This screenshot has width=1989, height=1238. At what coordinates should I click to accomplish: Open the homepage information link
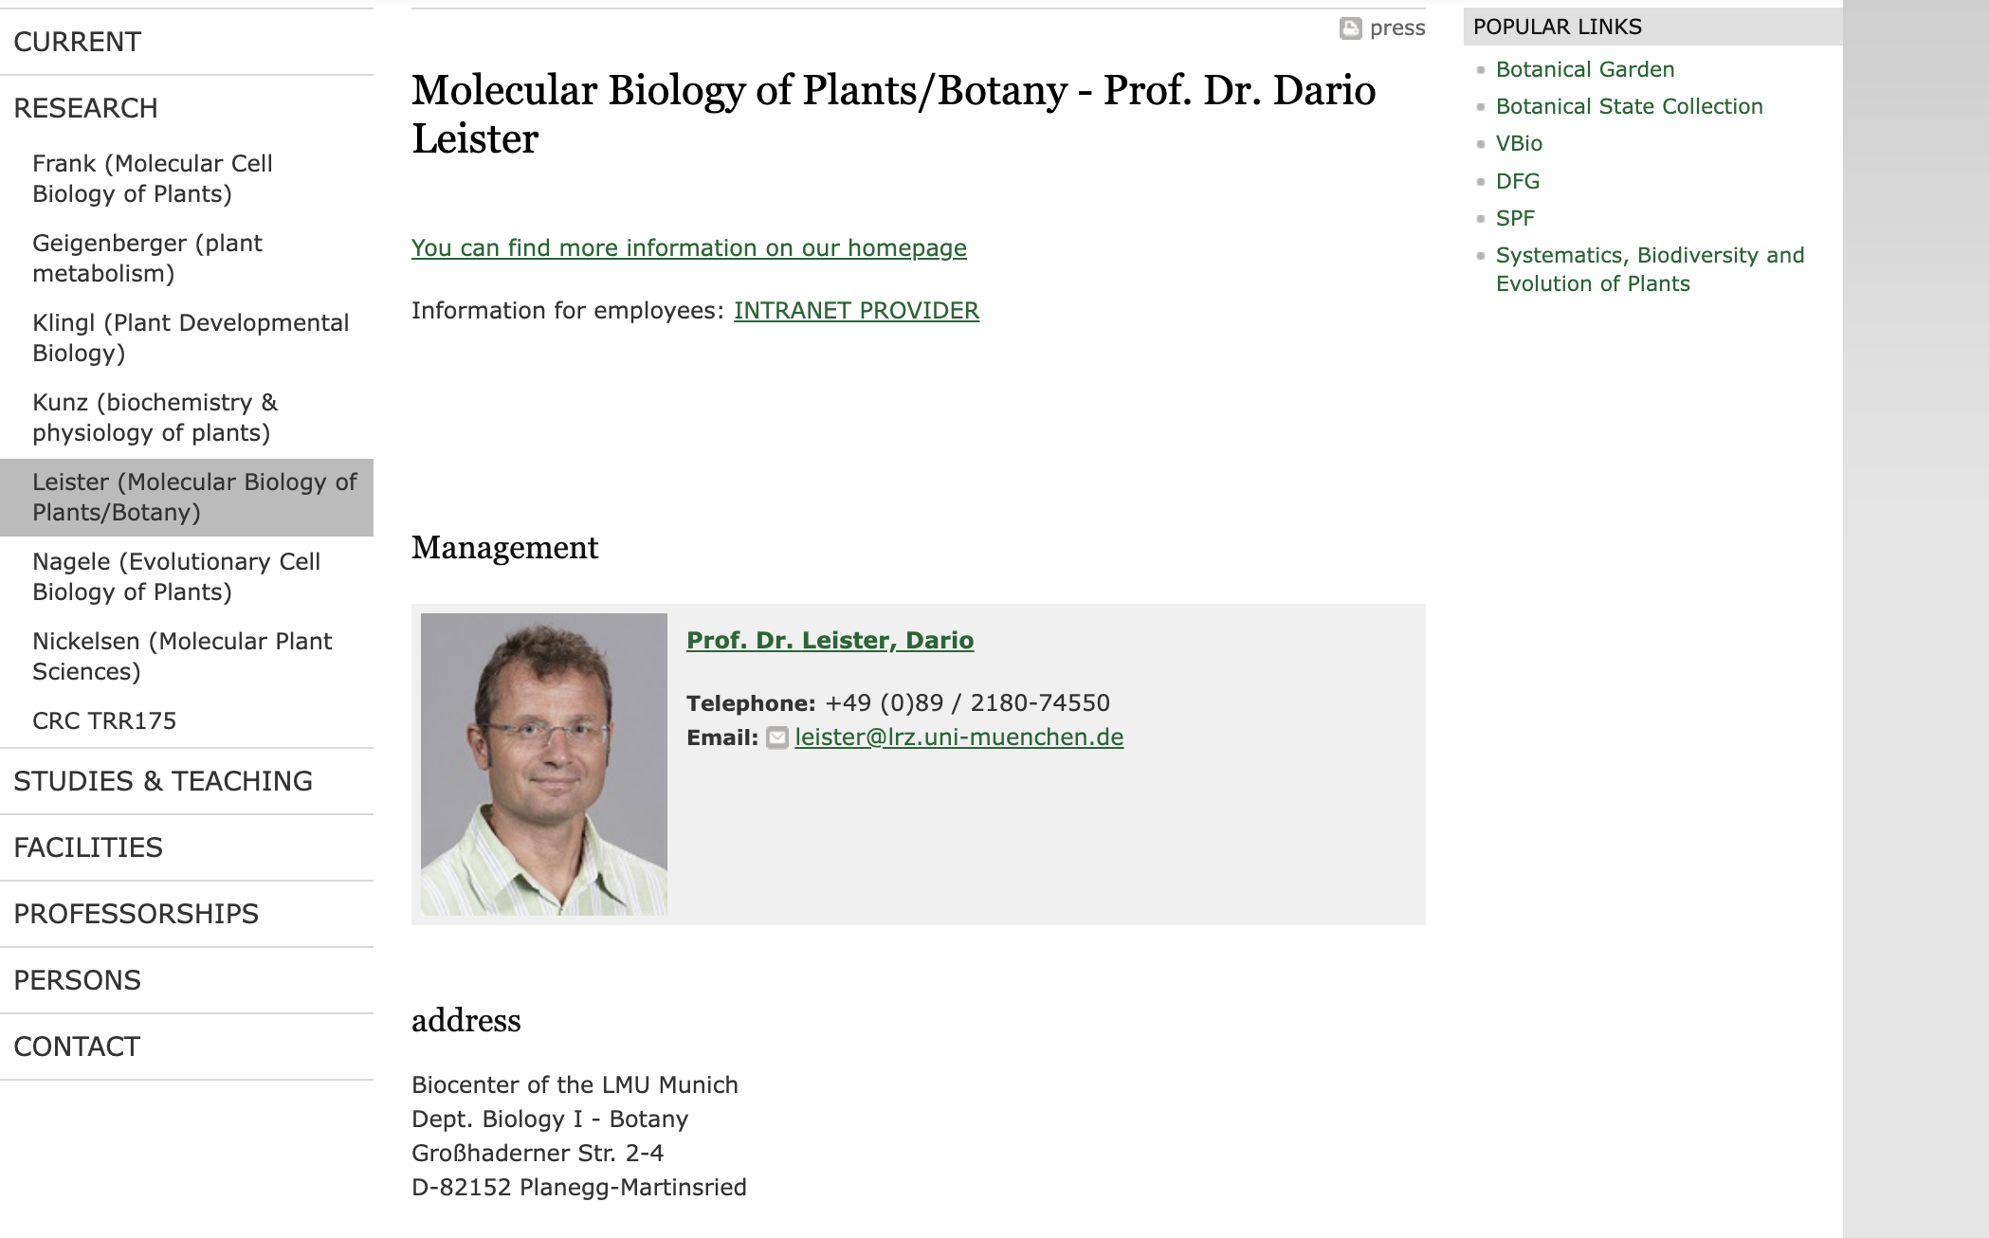tap(689, 248)
